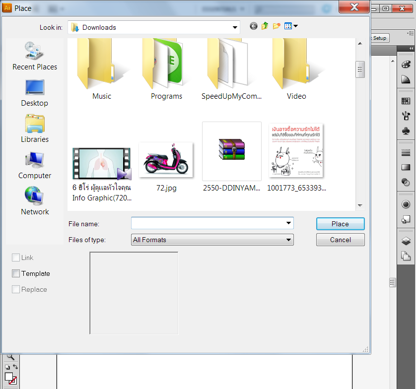Click the Fill color swatch in toolbox

tap(8, 377)
